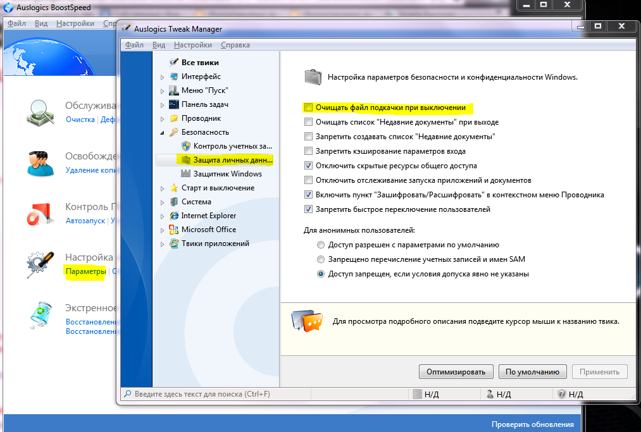Click the All tweaks wrench icon

(174, 63)
